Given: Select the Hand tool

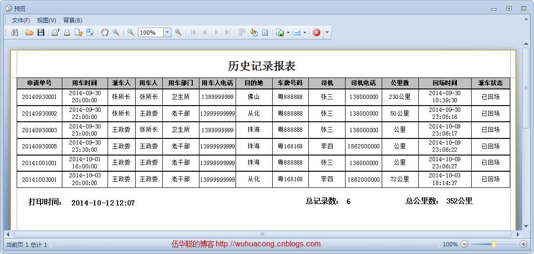Looking at the screenshot, I should coord(105,33).
